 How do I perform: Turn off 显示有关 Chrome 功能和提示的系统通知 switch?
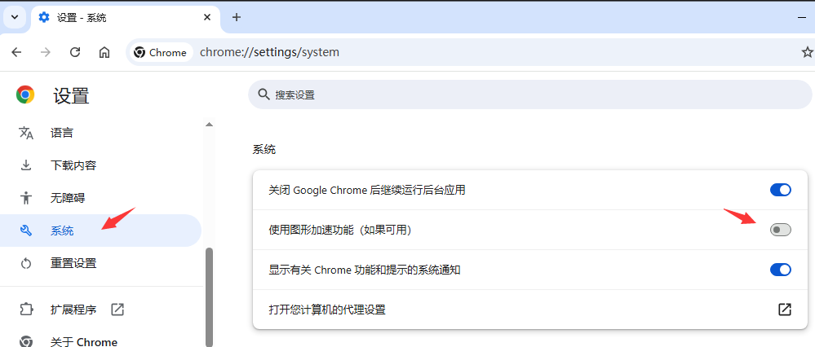click(780, 270)
